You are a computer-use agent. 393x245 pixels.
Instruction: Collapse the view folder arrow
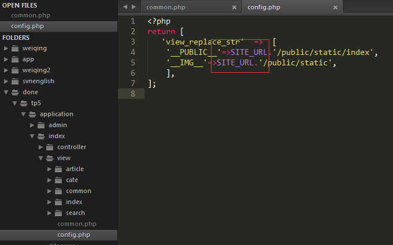40,158
